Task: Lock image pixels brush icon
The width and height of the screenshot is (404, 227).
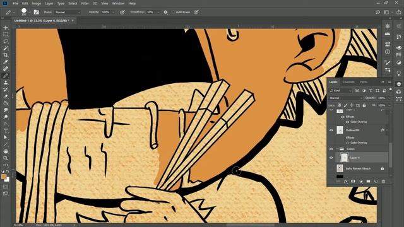Action: point(345,105)
